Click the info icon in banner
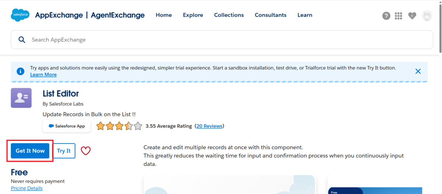Viewport: 442px width, 194px height. (21, 71)
